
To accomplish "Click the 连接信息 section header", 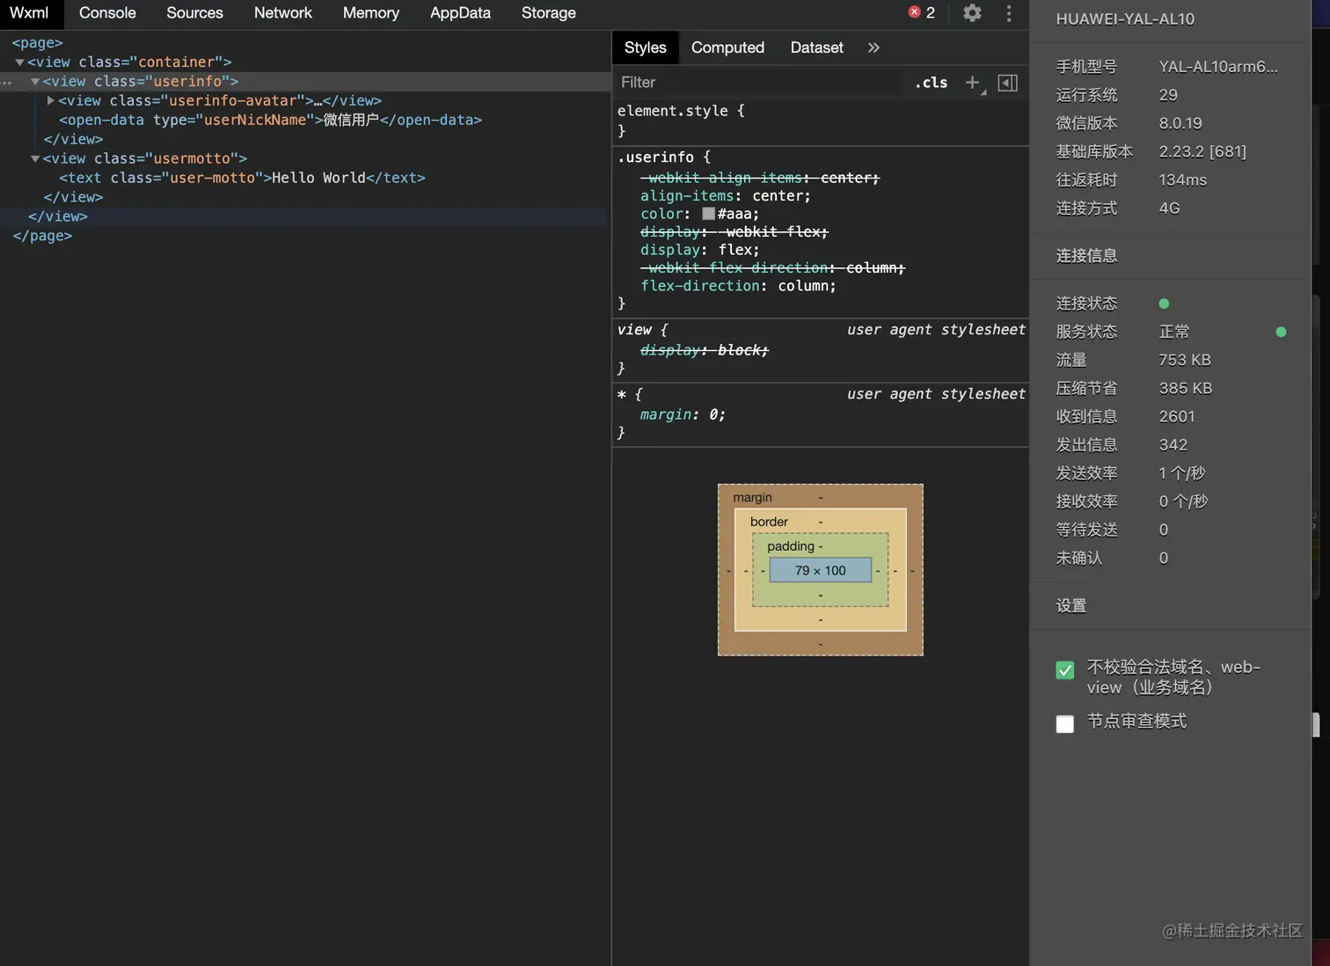I will tap(1086, 256).
